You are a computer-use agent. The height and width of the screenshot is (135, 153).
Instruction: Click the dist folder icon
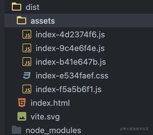point(17,7)
